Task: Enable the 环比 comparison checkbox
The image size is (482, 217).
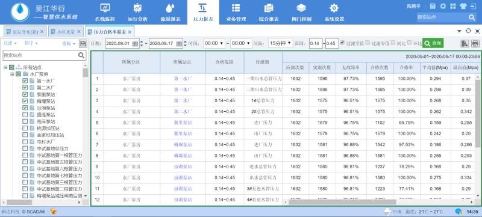Action: tap(409, 43)
